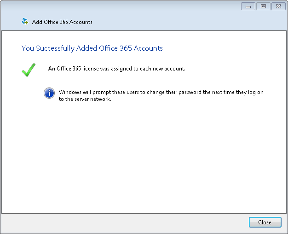Viewport: 288px width, 234px height.
Task: Maximize the wizard window
Action: point(263,6)
